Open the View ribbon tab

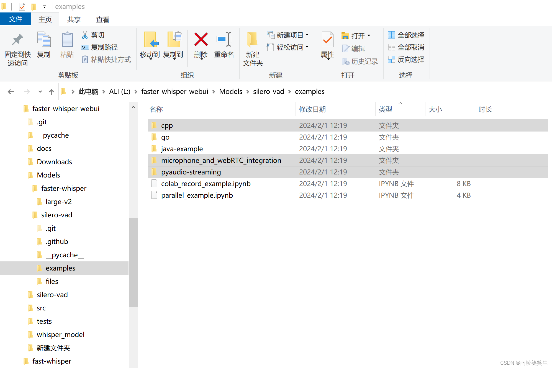(x=102, y=20)
